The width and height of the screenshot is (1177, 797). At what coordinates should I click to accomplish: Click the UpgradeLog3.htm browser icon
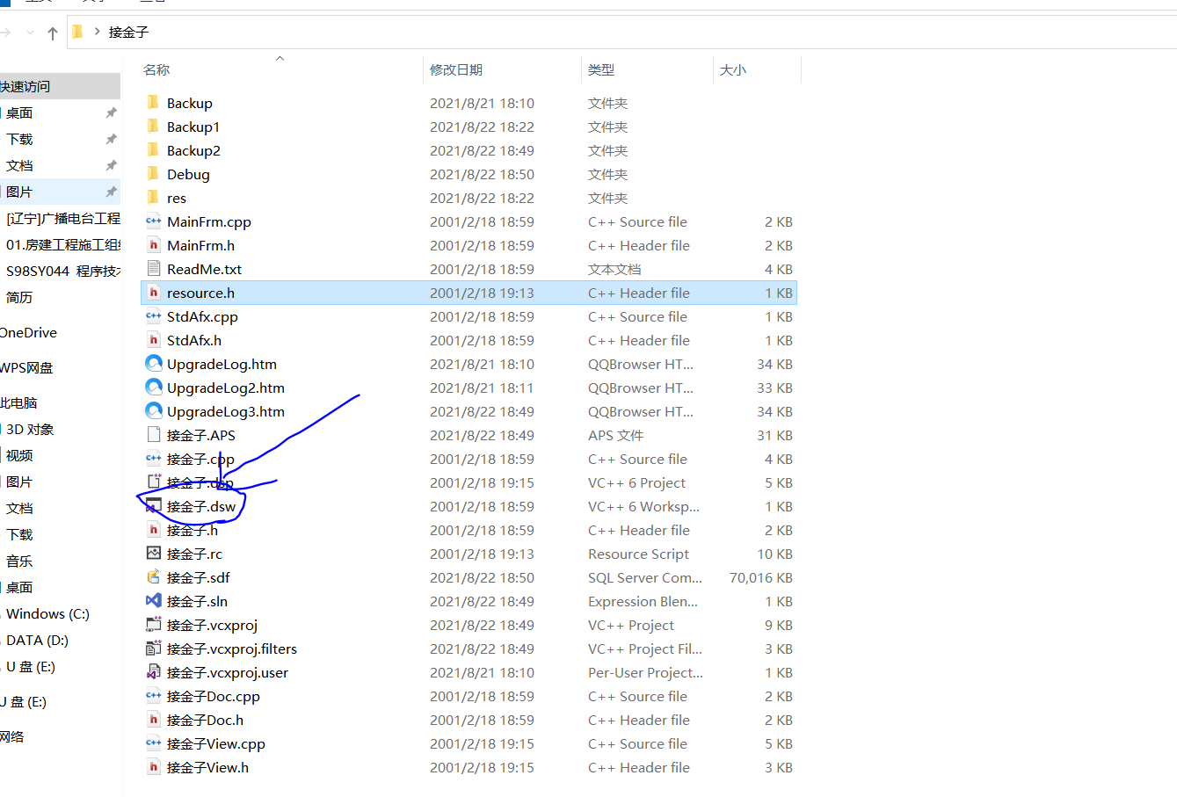(153, 411)
